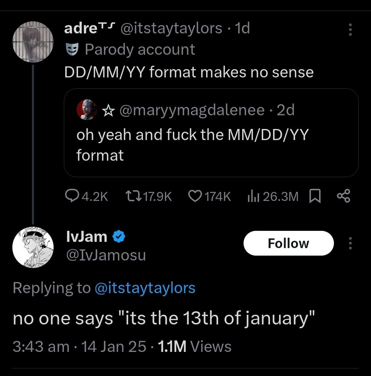The width and height of the screenshot is (371, 376).
Task: Click the Parody account label
Action: (x=140, y=49)
